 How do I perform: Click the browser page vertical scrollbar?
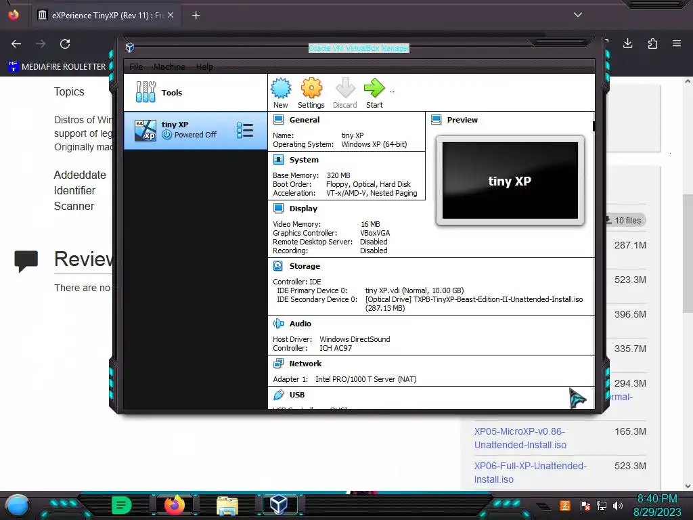688,253
